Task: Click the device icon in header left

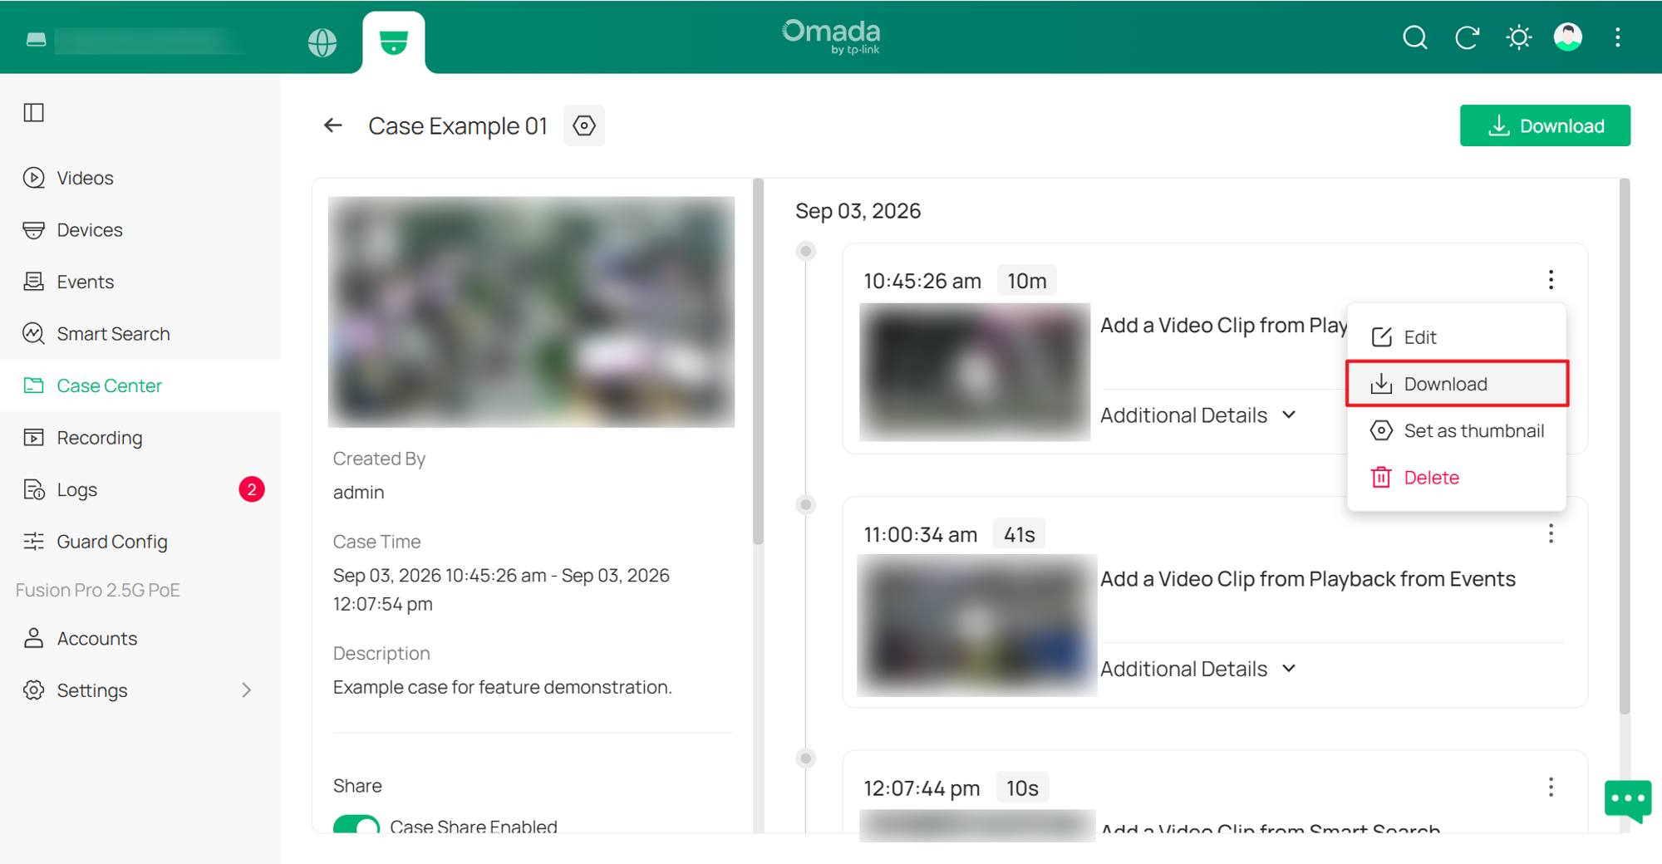Action: [x=36, y=39]
